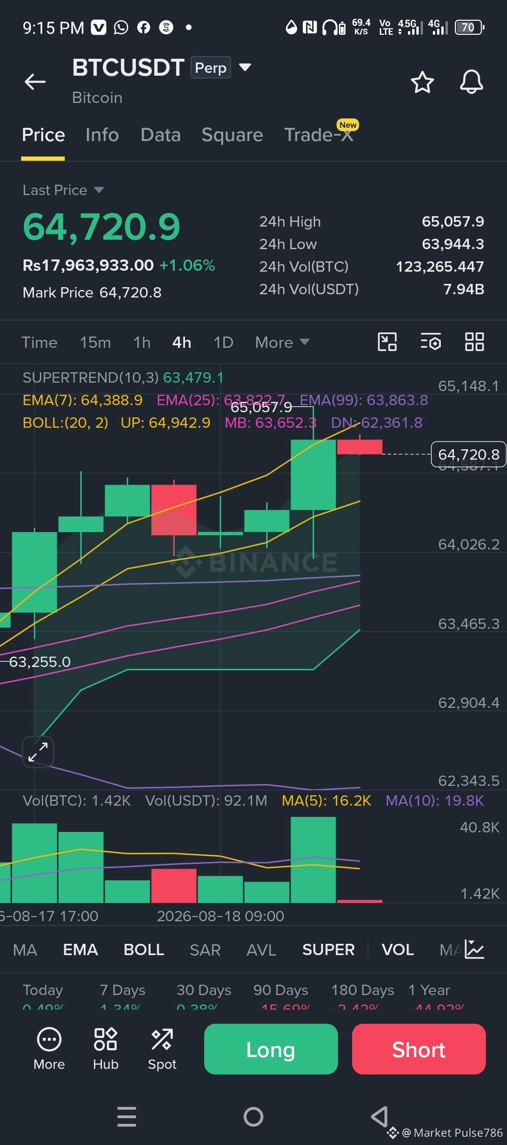
Task: Tap the 180 Days performance label
Action: [362, 990]
